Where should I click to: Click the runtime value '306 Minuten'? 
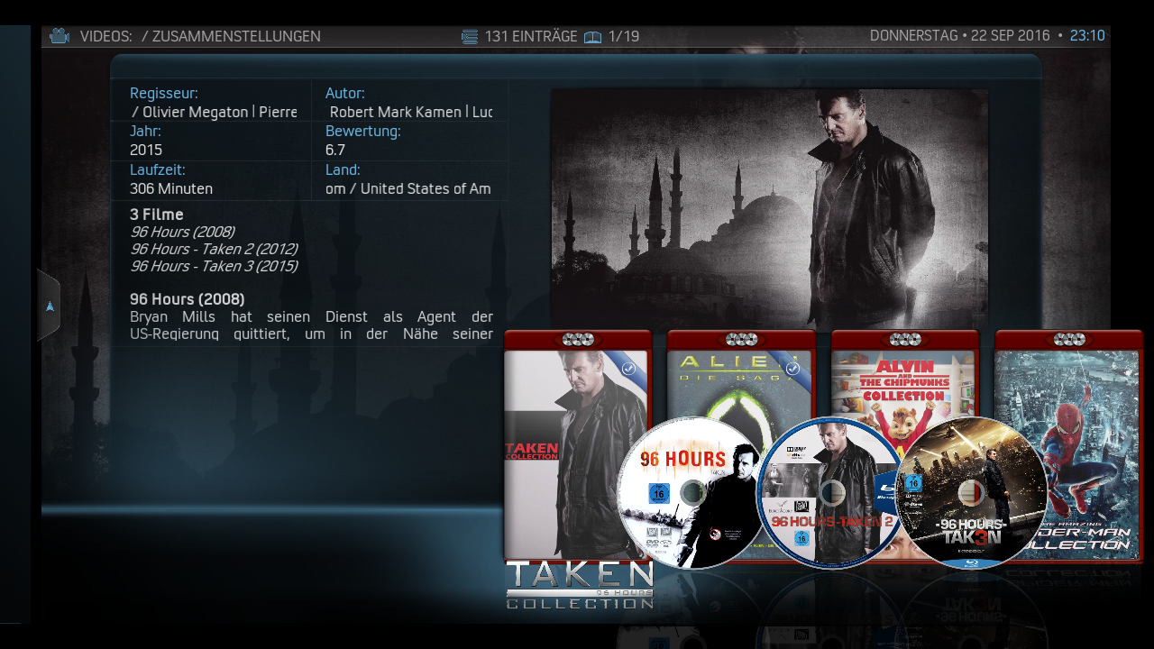coord(171,188)
